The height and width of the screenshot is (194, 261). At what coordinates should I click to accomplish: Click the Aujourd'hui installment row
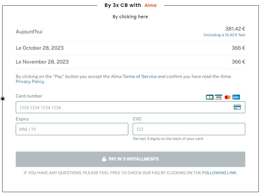[x=130, y=32]
